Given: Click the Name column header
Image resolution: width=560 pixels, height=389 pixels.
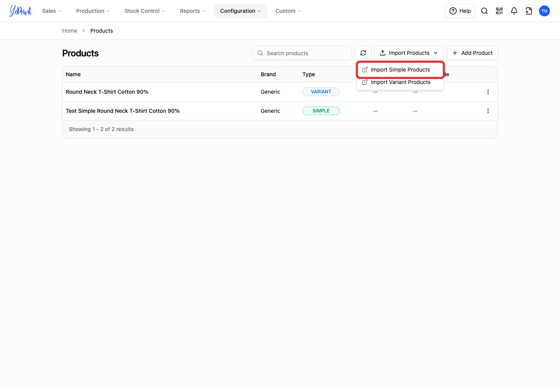Looking at the screenshot, I should pyautogui.click(x=73, y=74).
